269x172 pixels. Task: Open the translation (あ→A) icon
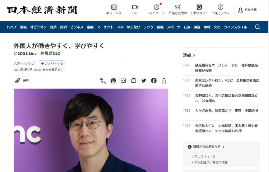coord(103,81)
